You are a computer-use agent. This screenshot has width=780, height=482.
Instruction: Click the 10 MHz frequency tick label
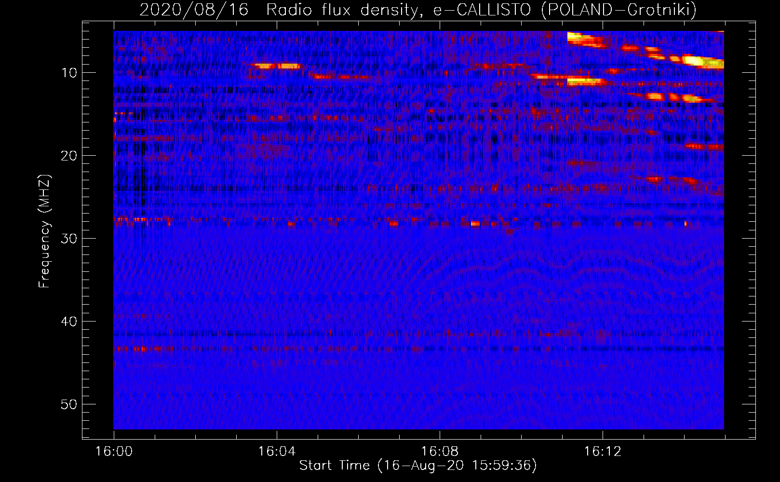(x=69, y=73)
